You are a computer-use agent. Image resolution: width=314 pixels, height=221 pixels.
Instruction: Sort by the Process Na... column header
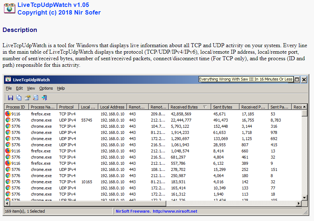point(43,107)
